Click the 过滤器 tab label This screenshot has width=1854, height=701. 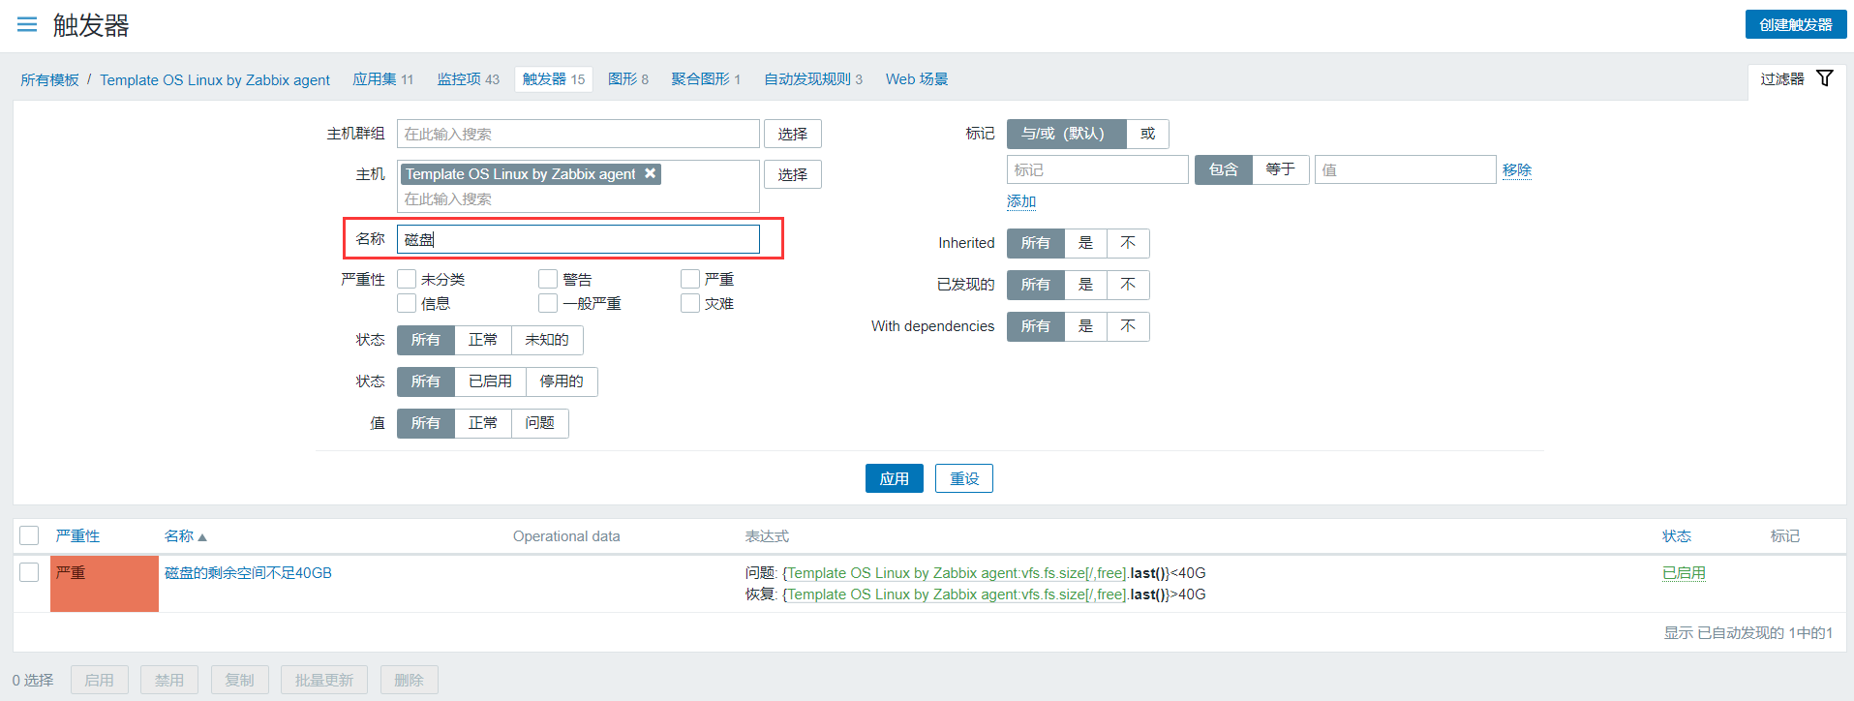[1782, 79]
